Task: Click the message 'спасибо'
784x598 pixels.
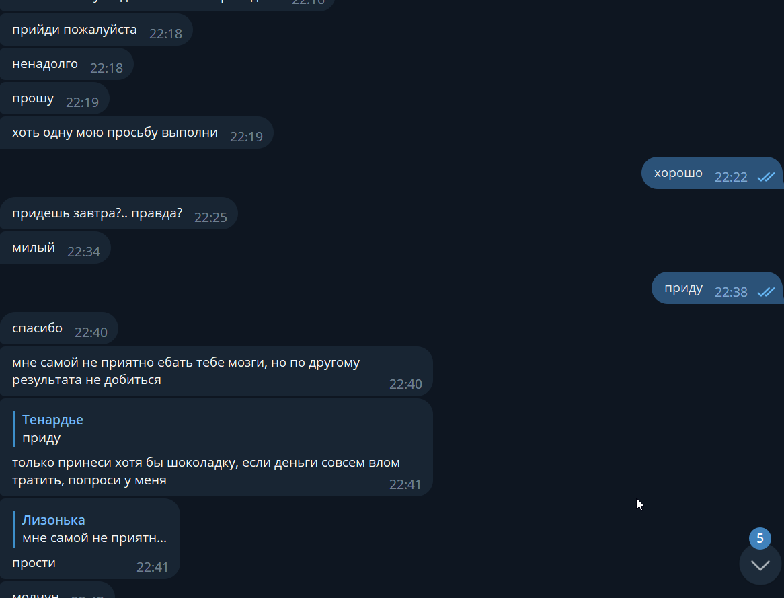Action: 38,328
